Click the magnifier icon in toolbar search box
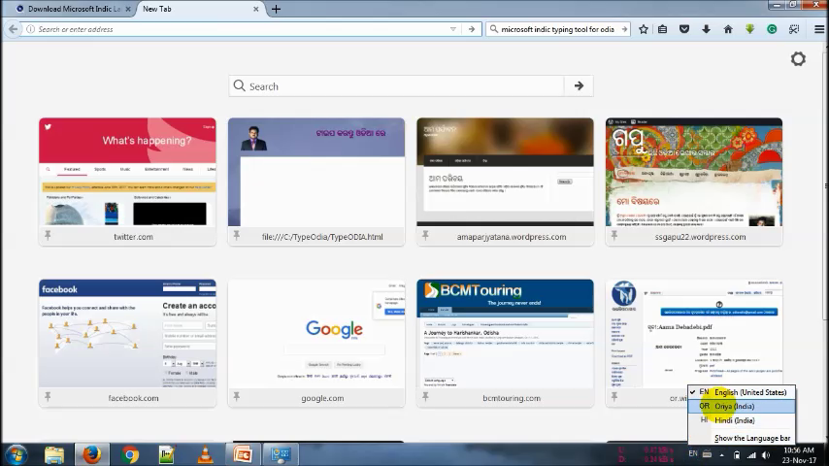The image size is (829, 466). tap(494, 29)
